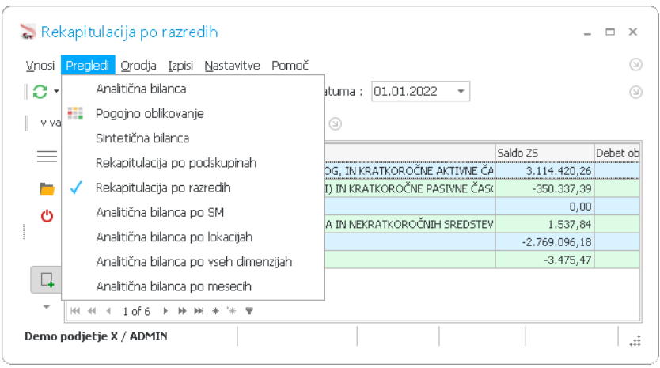
Task: Go to previous record arrow
Action: coord(108,311)
